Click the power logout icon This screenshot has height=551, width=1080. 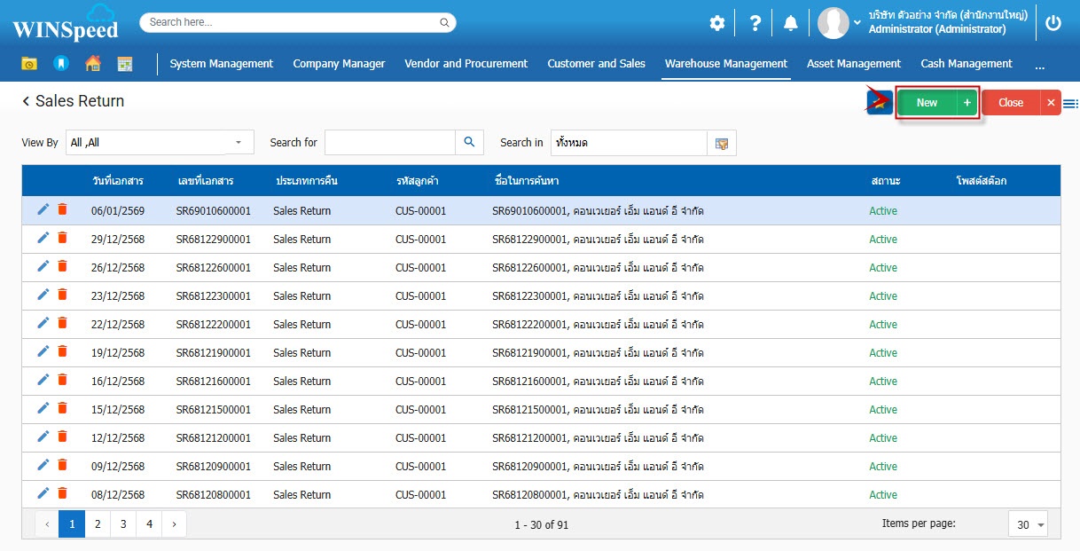[1053, 24]
